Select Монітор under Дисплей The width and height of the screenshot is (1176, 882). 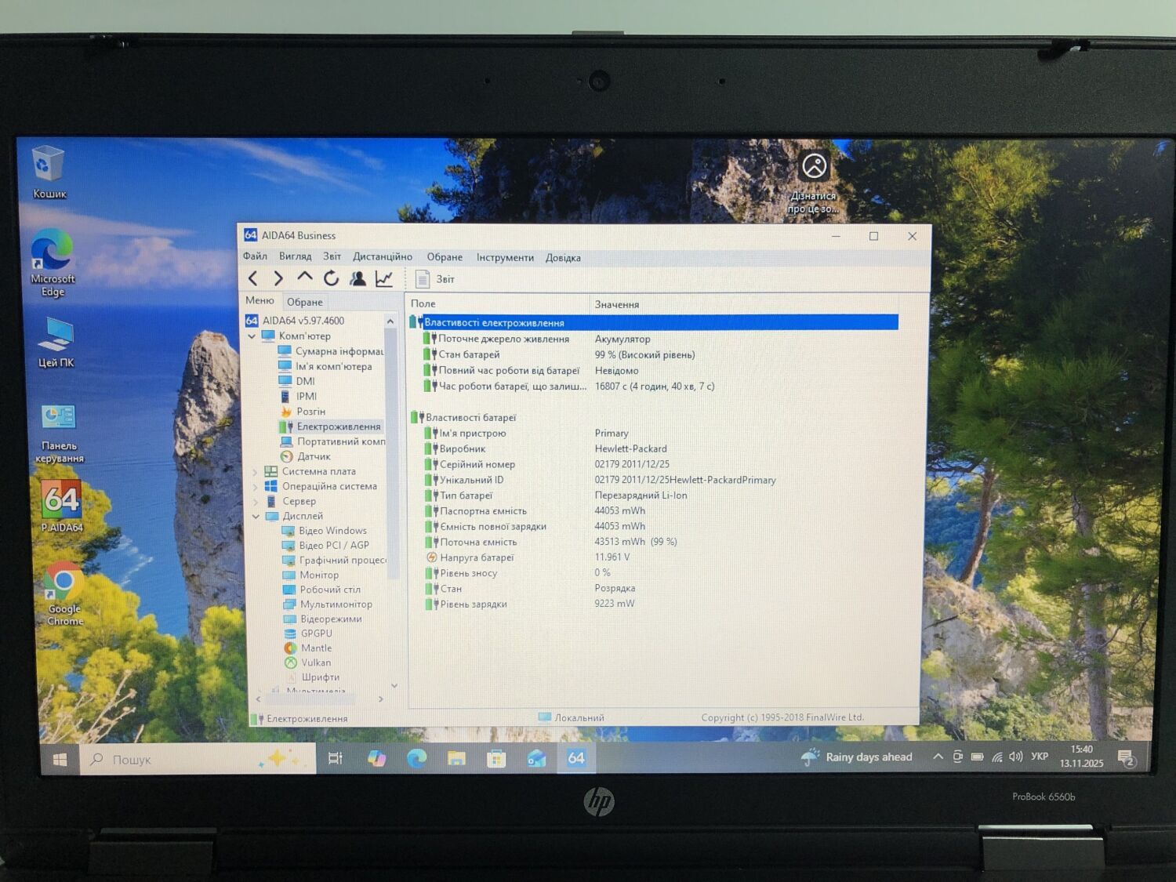(x=319, y=575)
